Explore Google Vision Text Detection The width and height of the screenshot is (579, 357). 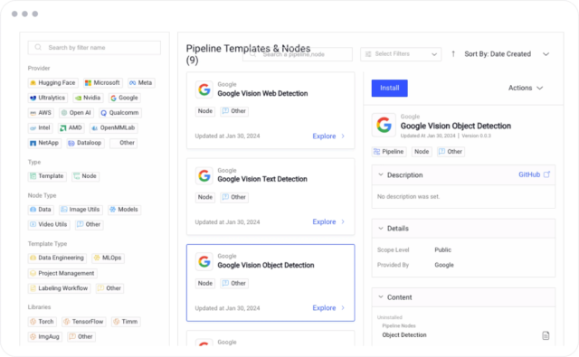coord(328,221)
